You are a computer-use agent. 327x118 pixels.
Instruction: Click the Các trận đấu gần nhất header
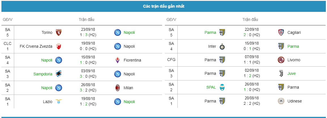pyautogui.click(x=163, y=6)
